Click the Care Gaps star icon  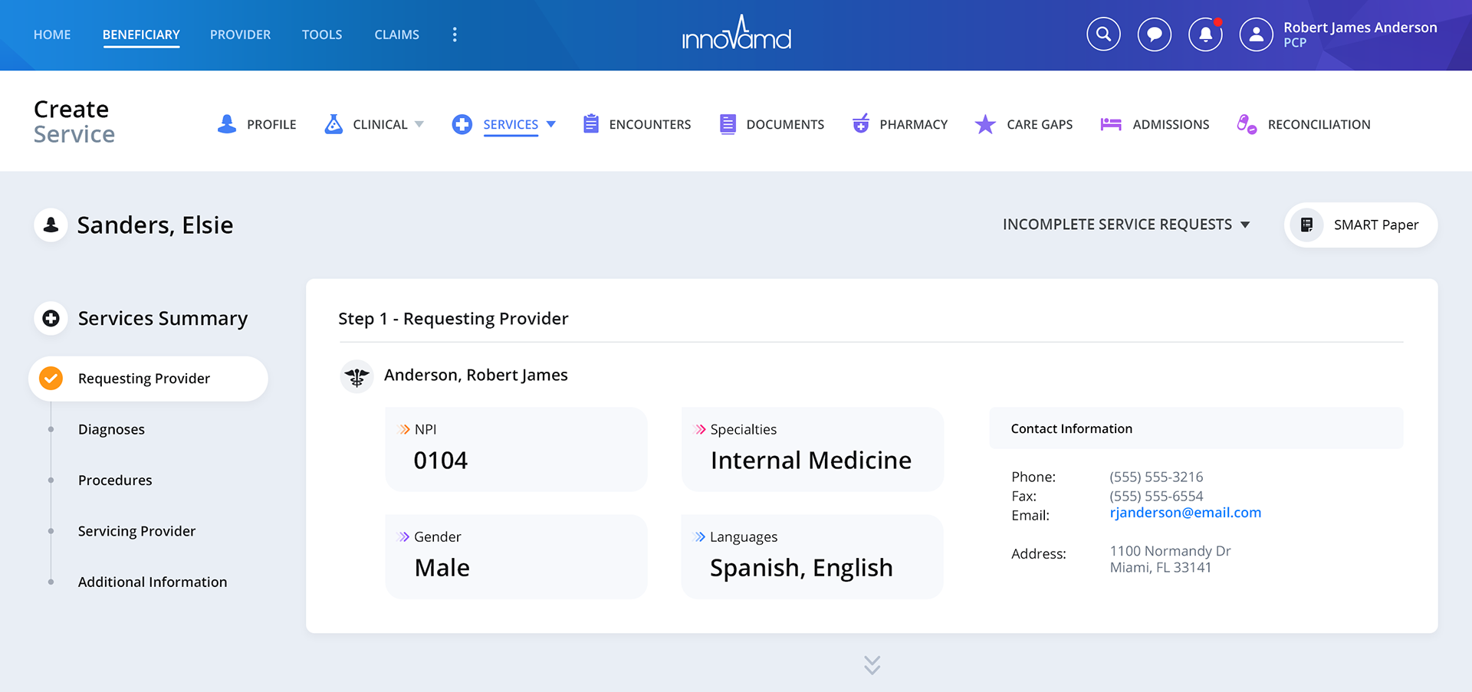[985, 123]
